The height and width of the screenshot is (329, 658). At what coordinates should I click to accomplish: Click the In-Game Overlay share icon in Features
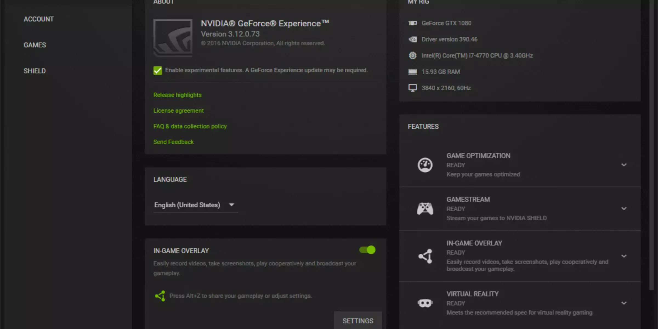(x=426, y=256)
